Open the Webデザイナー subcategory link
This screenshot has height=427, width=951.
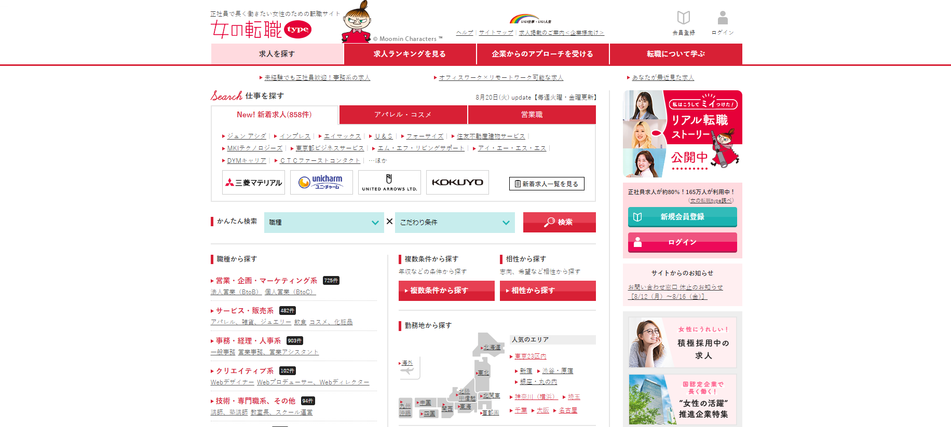pyautogui.click(x=232, y=382)
